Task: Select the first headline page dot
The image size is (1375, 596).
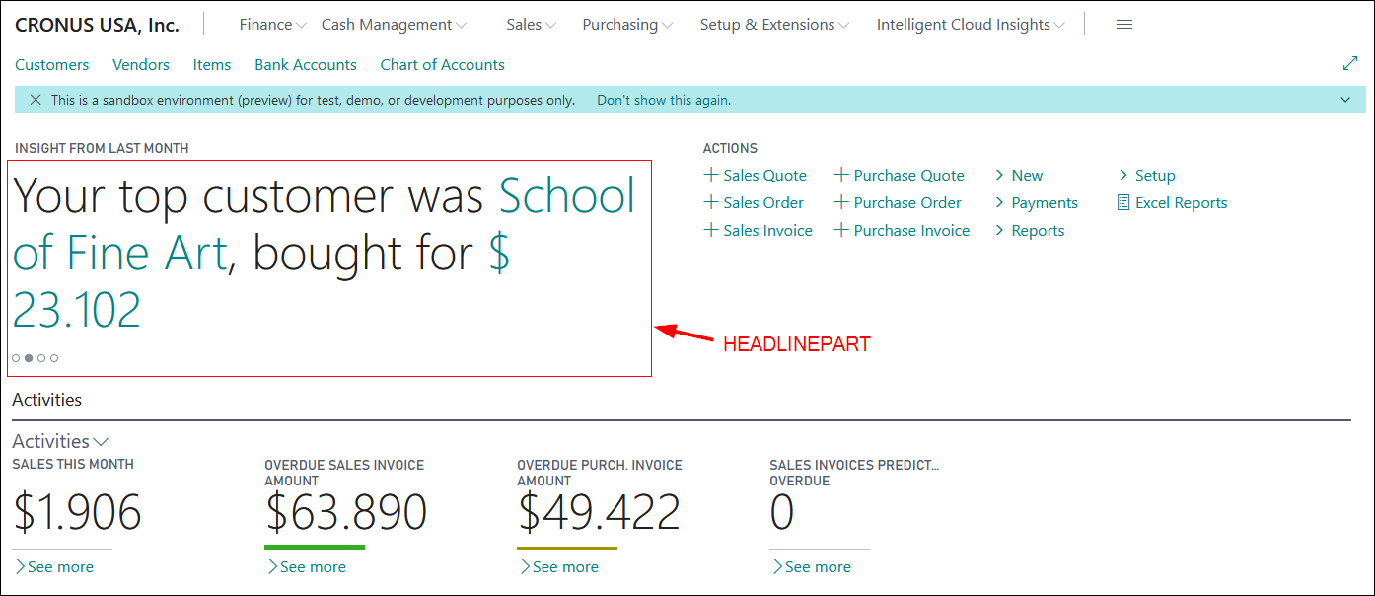Action: pos(16,358)
